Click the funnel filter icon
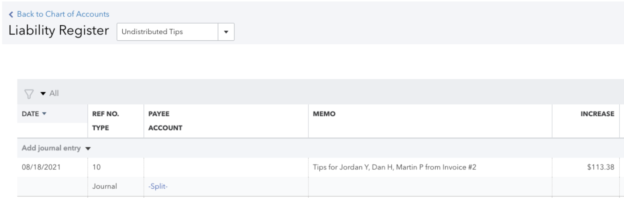Image resolution: width=624 pixels, height=214 pixels. click(x=29, y=94)
